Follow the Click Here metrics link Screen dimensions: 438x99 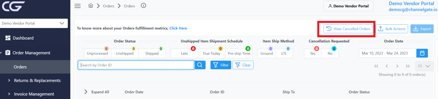pos(178,28)
